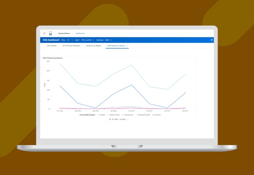Toggle the Natural Gas legend entry
Image resolution: width=254 pixels, height=175 pixels.
click(128, 115)
